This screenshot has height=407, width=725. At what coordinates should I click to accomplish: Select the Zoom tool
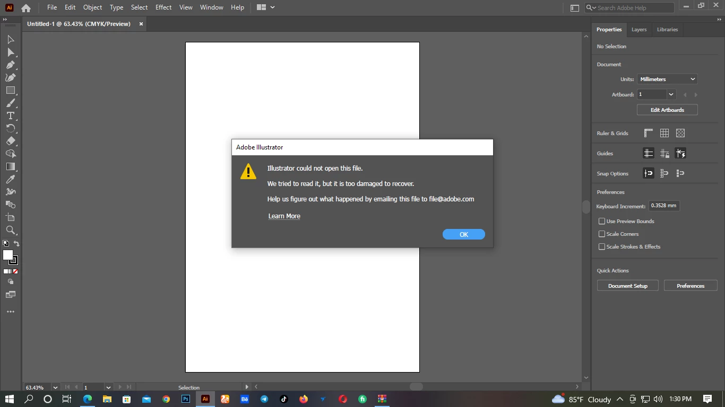[11, 230]
